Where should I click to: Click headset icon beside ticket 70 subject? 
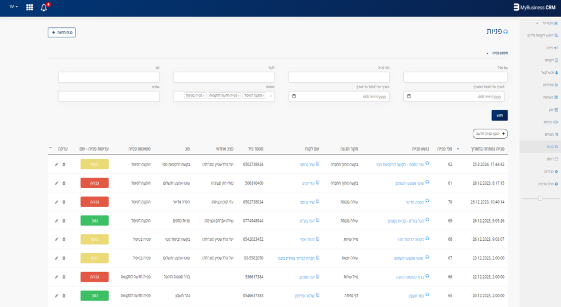tap(427, 201)
